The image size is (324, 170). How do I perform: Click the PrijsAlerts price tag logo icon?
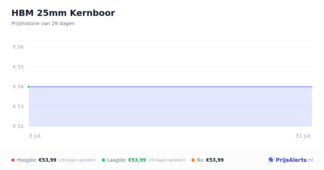(x=271, y=160)
